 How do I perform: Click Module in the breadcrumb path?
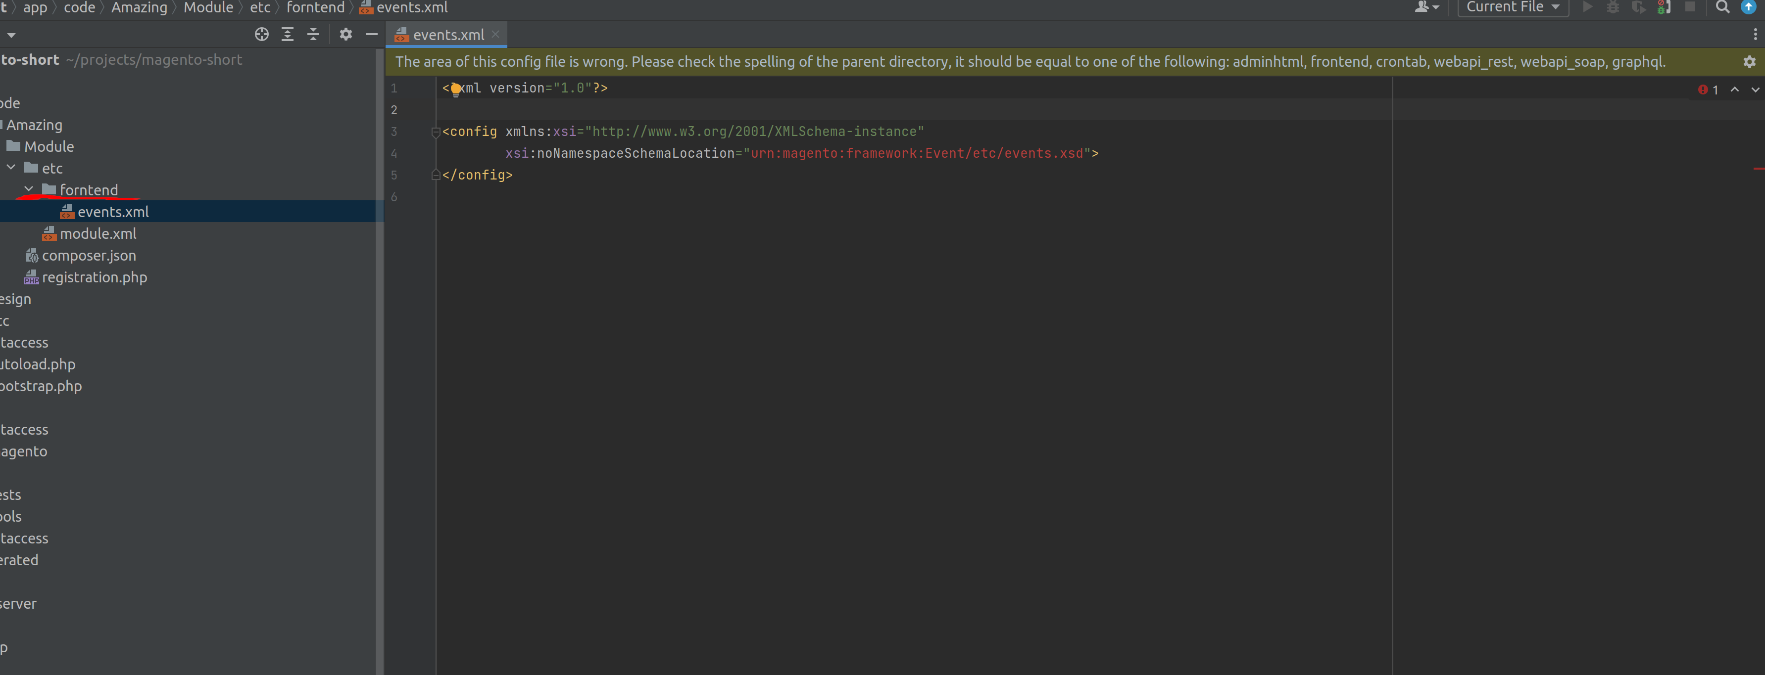click(x=208, y=7)
